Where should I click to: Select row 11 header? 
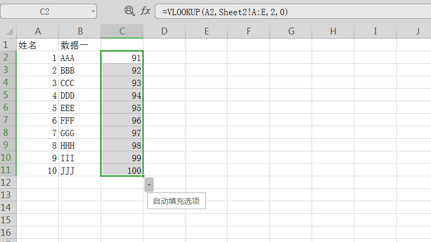(x=8, y=170)
